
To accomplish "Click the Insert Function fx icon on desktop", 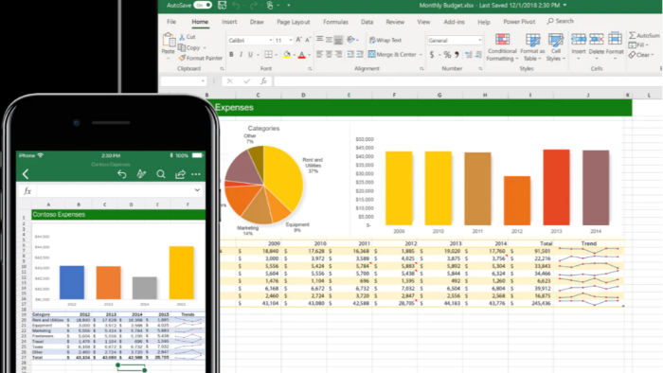I will tap(263, 80).
